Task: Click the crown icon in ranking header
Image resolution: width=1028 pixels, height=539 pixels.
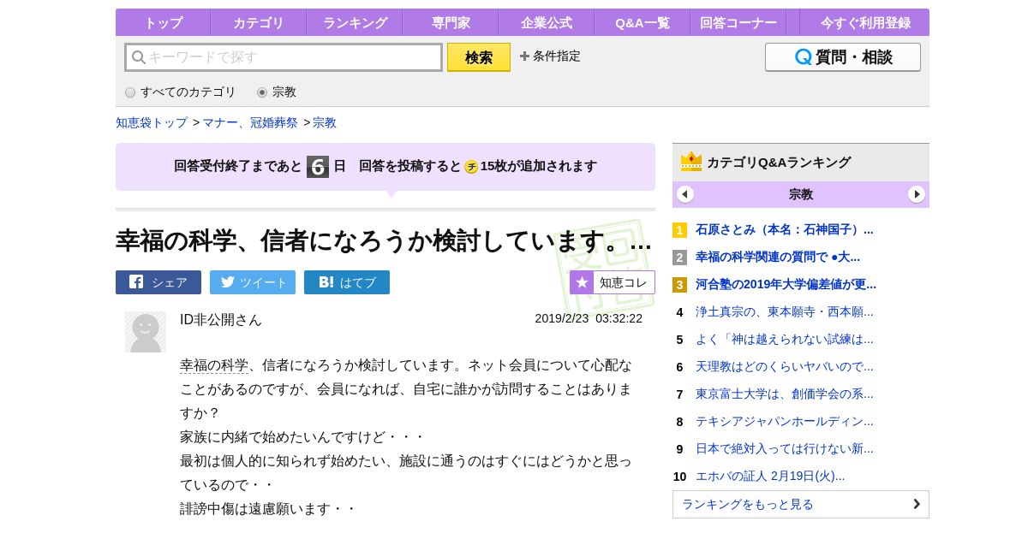Action: click(x=691, y=162)
